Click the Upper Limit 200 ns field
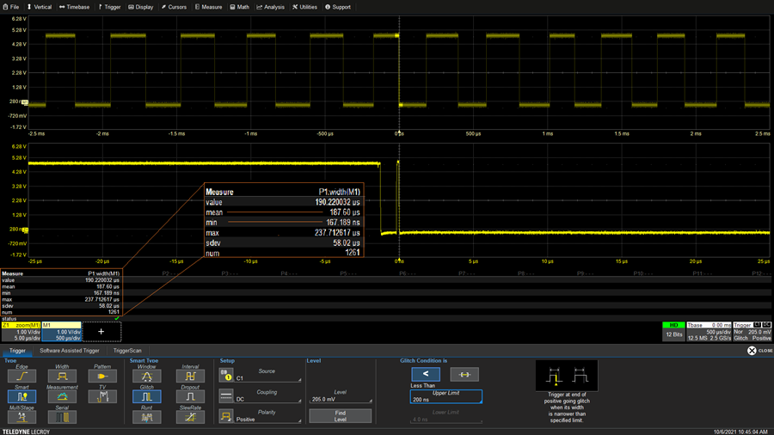This screenshot has width=774, height=435. [445, 396]
